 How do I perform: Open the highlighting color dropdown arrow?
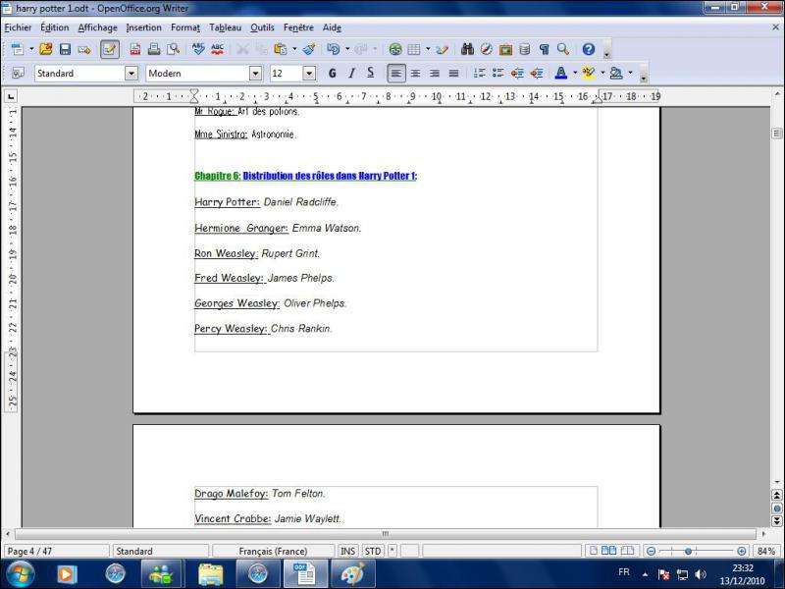tap(602, 73)
